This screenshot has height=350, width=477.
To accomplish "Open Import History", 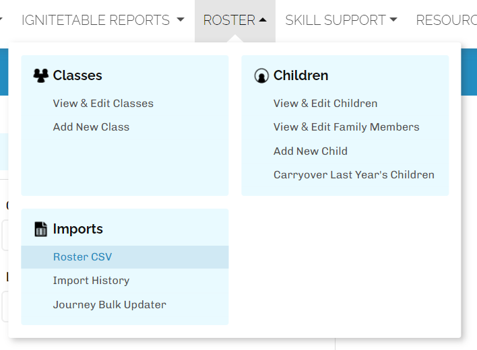I will [91, 281].
